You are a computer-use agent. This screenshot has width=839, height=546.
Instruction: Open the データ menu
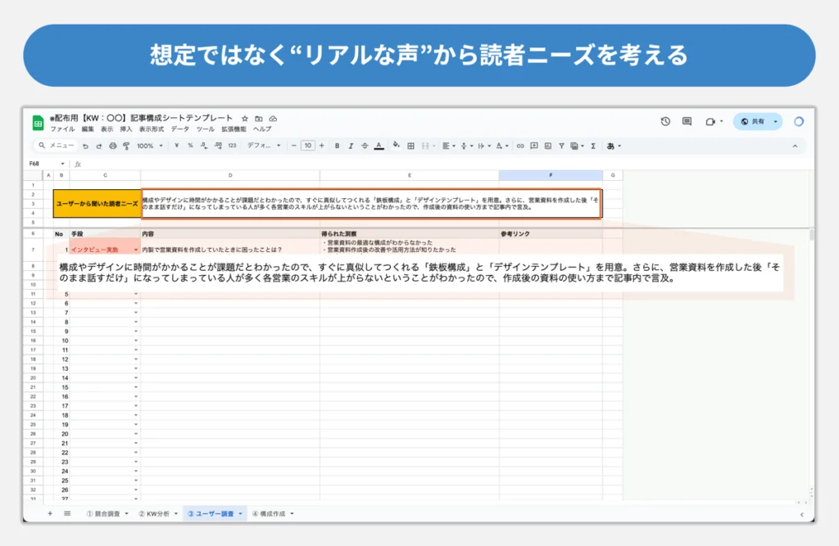coord(179,129)
